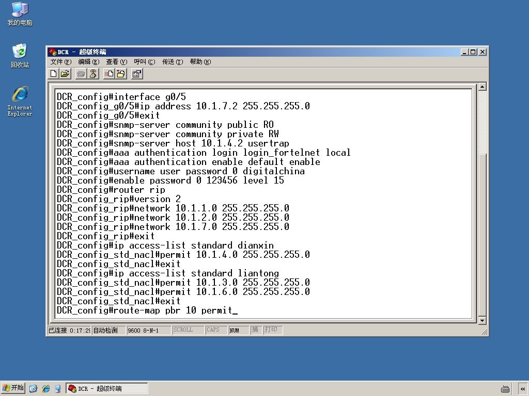529x396 pixels.
Task: Click the Disconnect phone toolbar icon
Action: click(x=93, y=74)
